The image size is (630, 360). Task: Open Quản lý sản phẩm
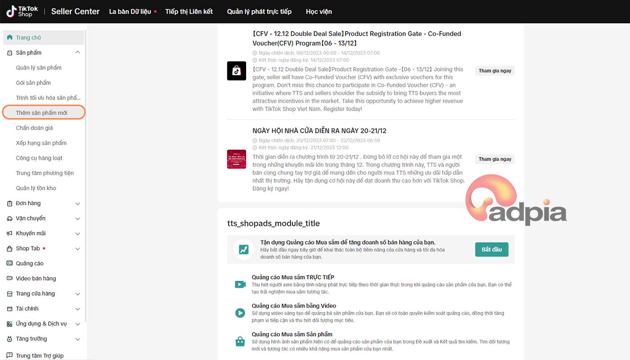[x=39, y=67]
